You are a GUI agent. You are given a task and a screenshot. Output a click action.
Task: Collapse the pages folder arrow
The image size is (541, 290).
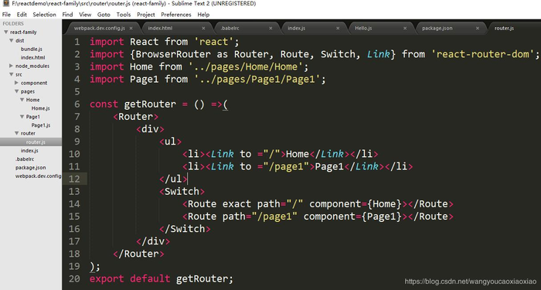tap(16, 91)
